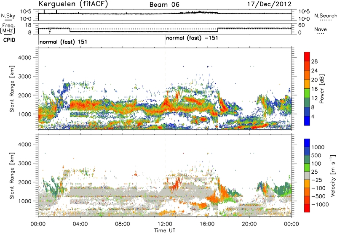This screenshot has height=233, width=337.
Task: Pick the gray ±25 segment of Velocity colorbar
Action: (307, 175)
